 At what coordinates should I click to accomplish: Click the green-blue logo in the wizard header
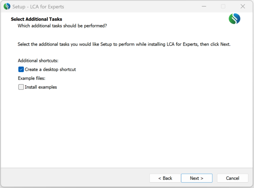click(x=234, y=19)
